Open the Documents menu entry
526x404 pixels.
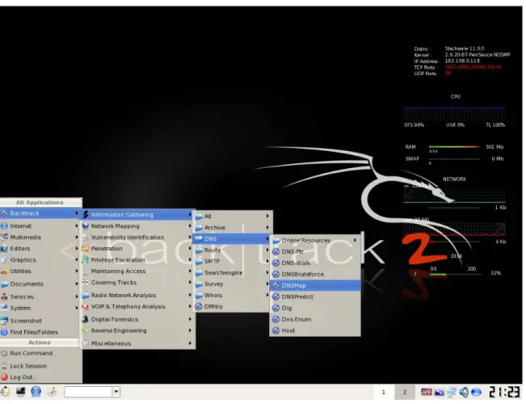coord(40,284)
